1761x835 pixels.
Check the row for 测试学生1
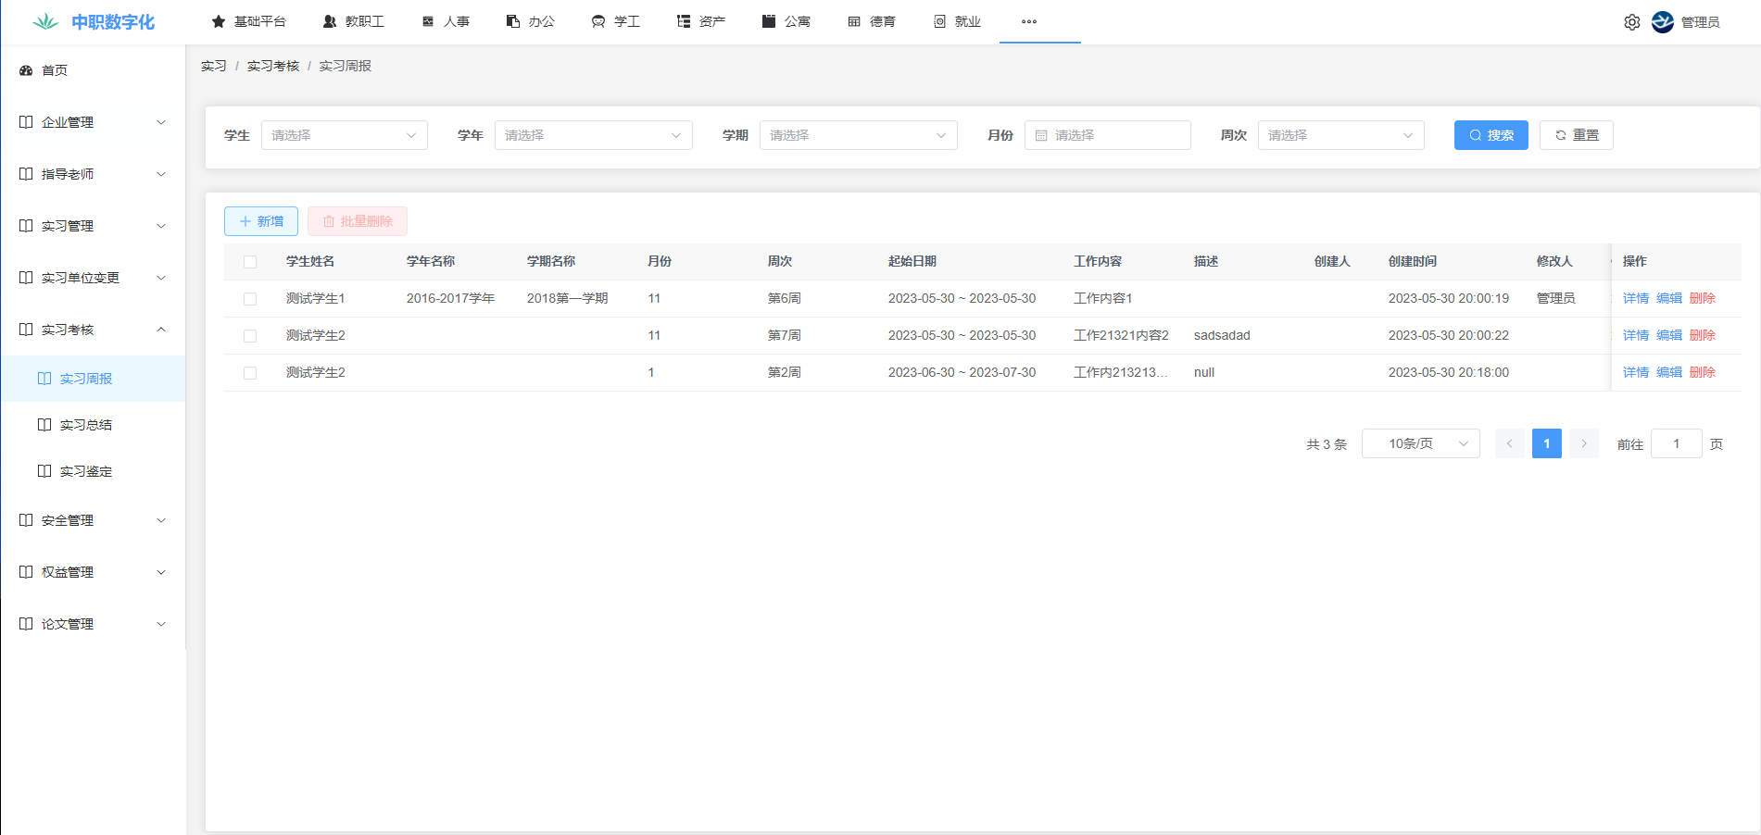(250, 299)
